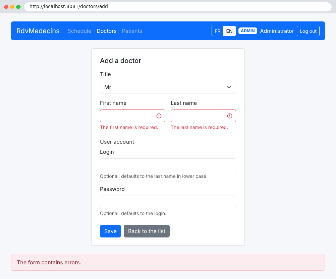The height and width of the screenshot is (279, 336).
Task: Click the red window close dot
Action: 6,7
